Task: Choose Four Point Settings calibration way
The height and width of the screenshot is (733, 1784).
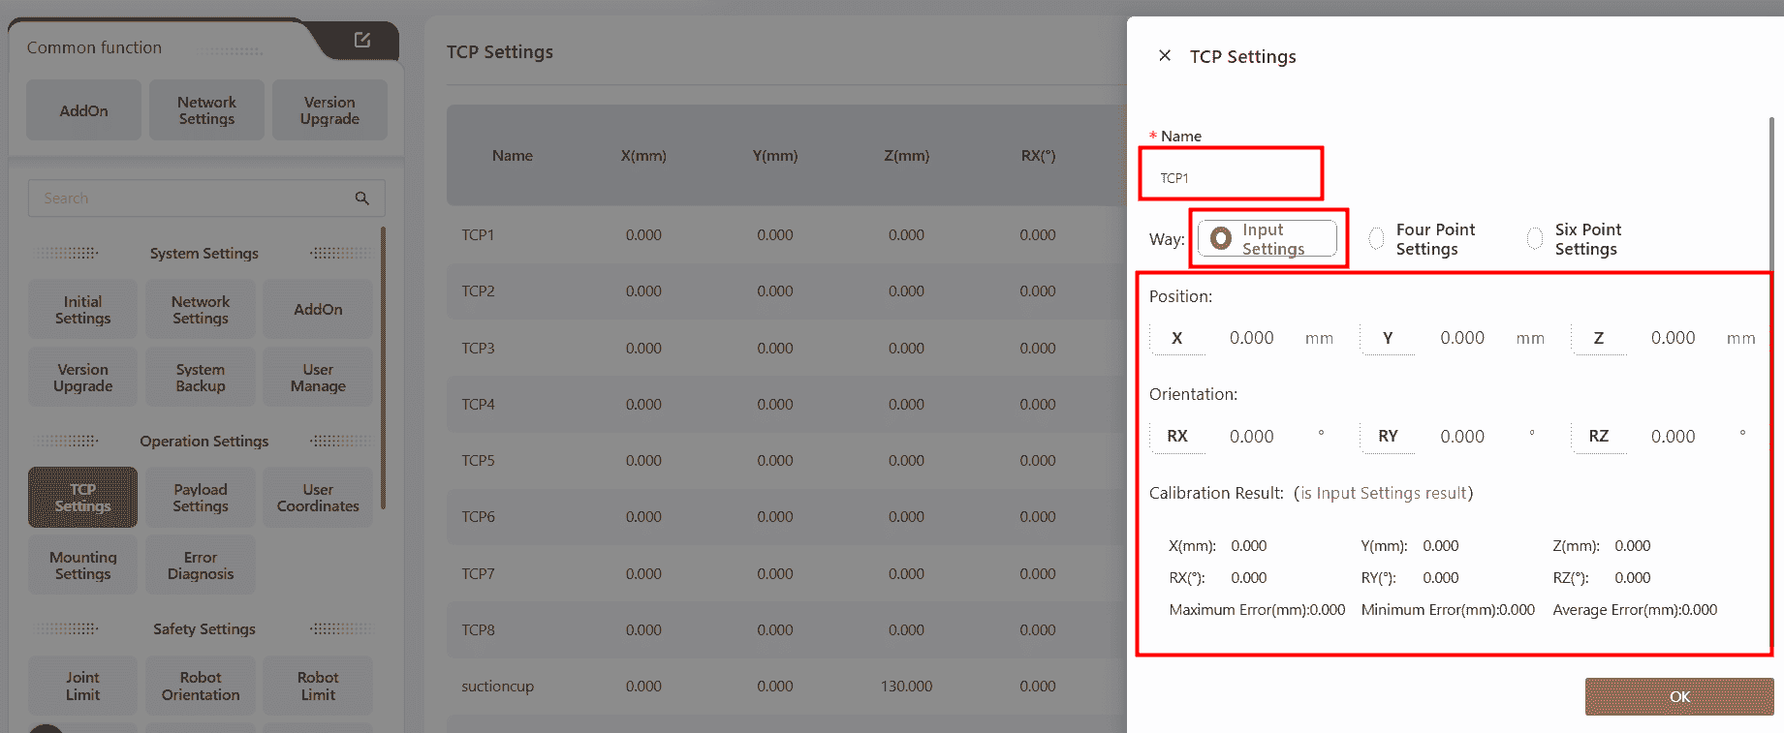Action: 1376,238
